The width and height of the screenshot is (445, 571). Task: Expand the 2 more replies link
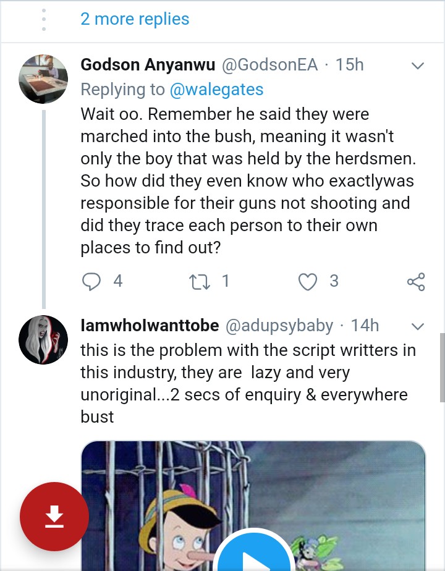pyautogui.click(x=135, y=19)
